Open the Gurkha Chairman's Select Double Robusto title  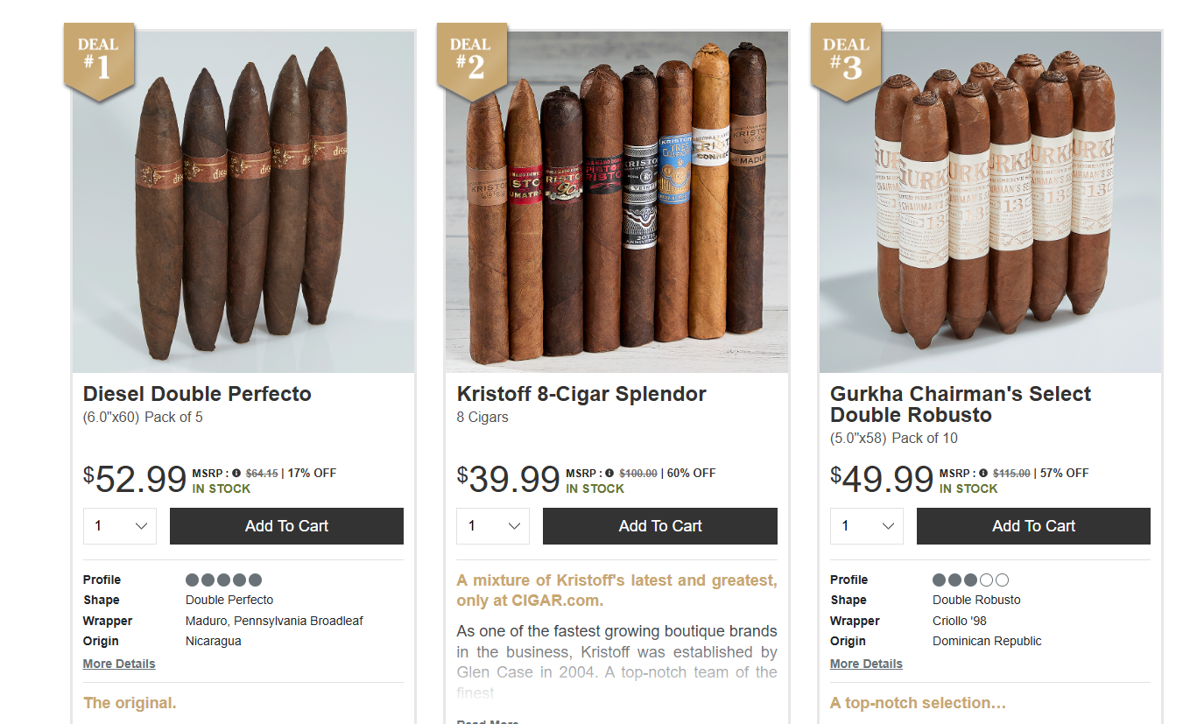pos(961,404)
